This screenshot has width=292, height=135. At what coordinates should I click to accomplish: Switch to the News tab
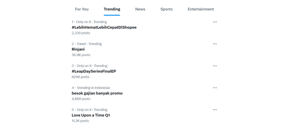pyautogui.click(x=140, y=9)
